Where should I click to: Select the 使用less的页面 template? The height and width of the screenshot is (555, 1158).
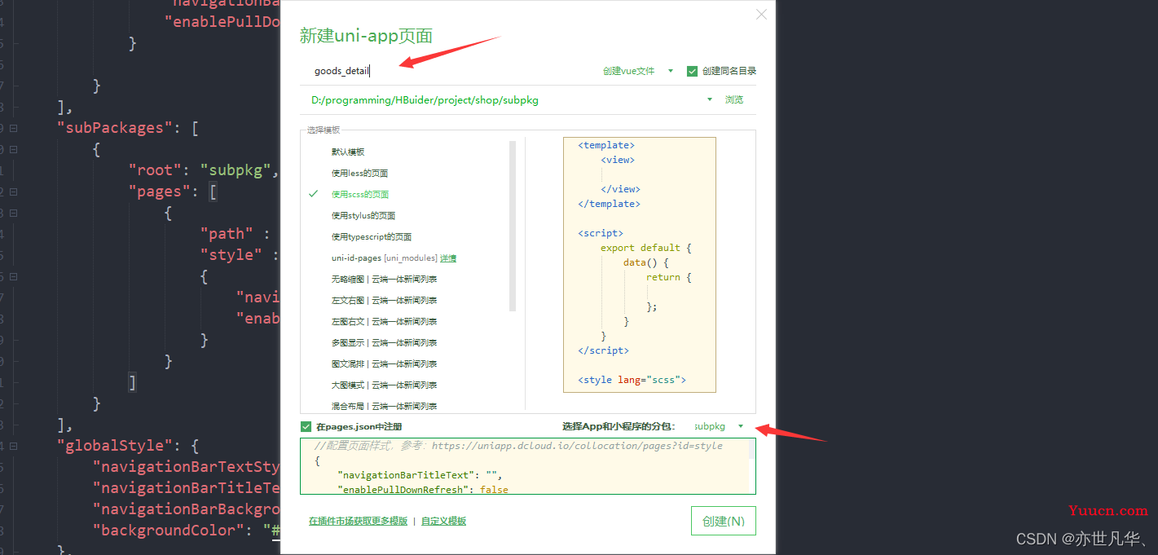click(359, 174)
